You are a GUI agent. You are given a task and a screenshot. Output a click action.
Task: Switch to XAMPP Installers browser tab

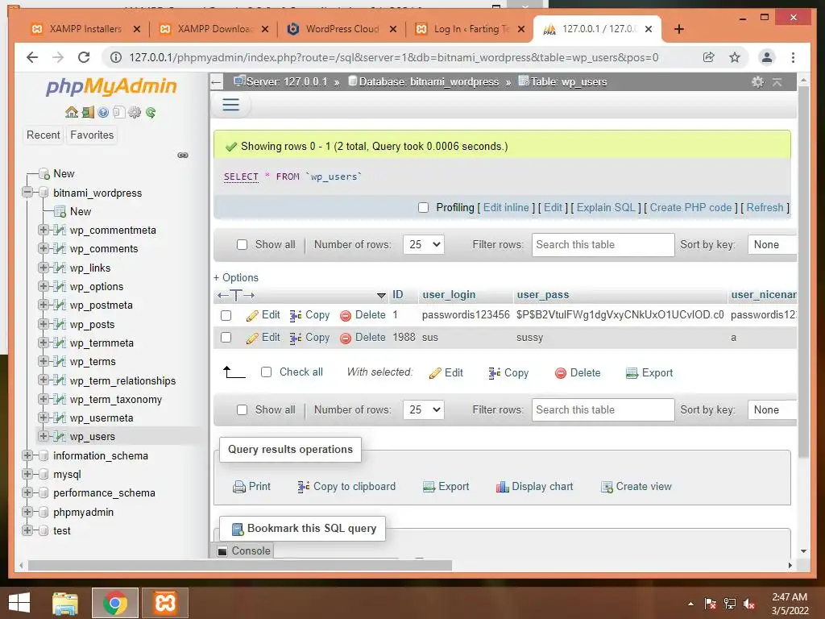[x=85, y=29]
